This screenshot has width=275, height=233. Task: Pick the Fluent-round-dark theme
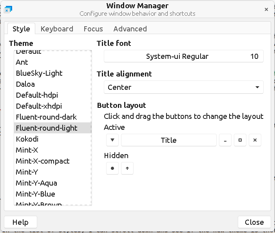[x=46, y=117]
